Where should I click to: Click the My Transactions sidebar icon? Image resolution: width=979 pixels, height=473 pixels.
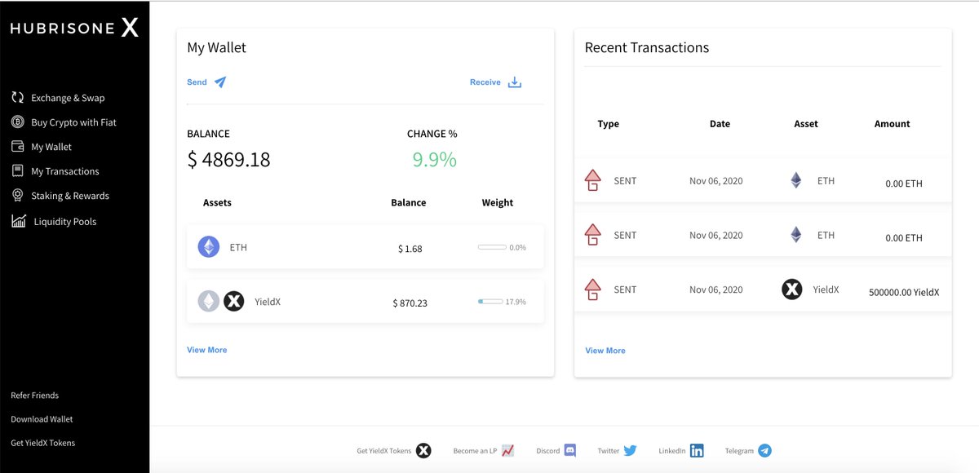[17, 171]
